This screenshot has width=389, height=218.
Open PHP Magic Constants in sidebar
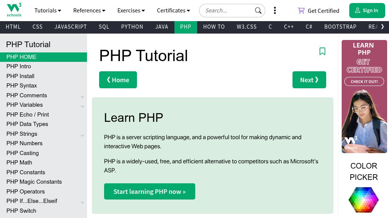tap(34, 182)
